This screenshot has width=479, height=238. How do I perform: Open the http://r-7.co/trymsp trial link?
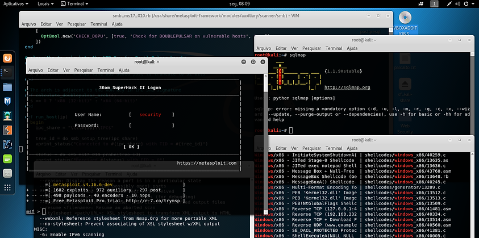click(153, 201)
